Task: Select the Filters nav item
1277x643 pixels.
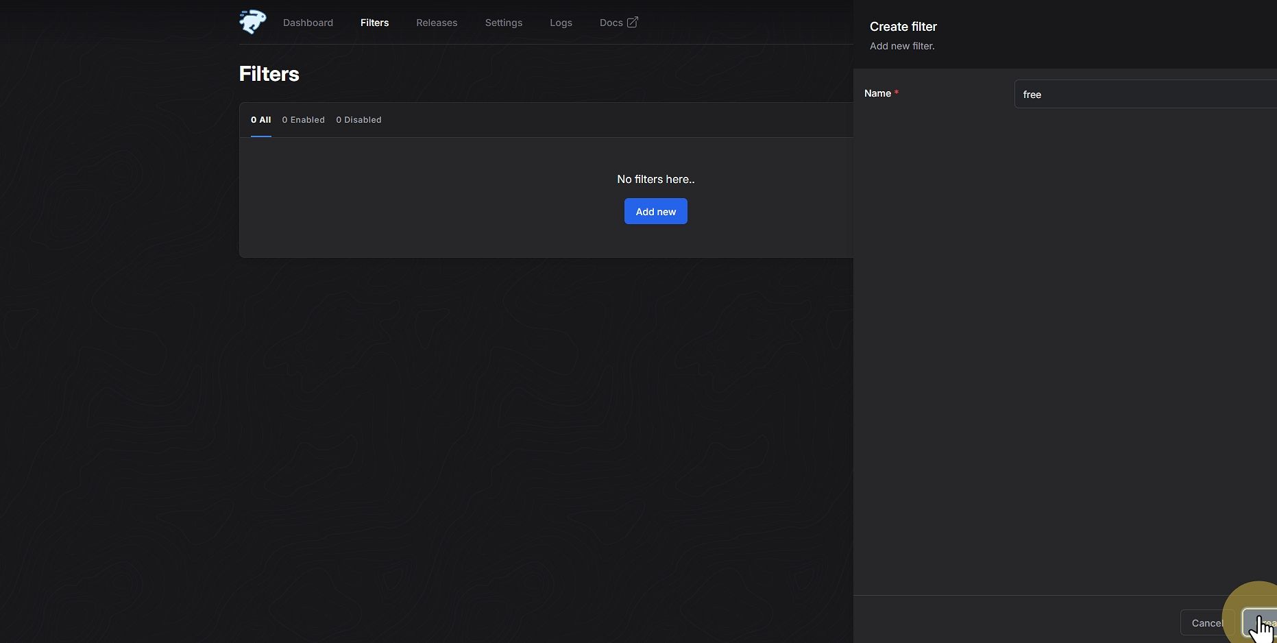Action: pyautogui.click(x=374, y=23)
